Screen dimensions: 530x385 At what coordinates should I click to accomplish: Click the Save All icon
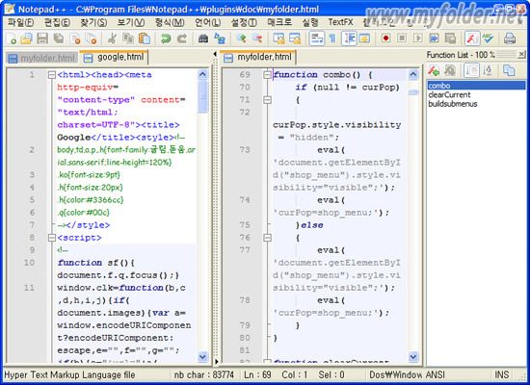(x=59, y=38)
